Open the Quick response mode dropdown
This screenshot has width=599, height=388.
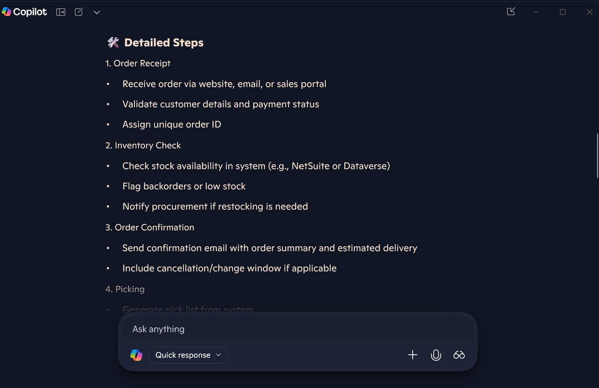coord(188,355)
